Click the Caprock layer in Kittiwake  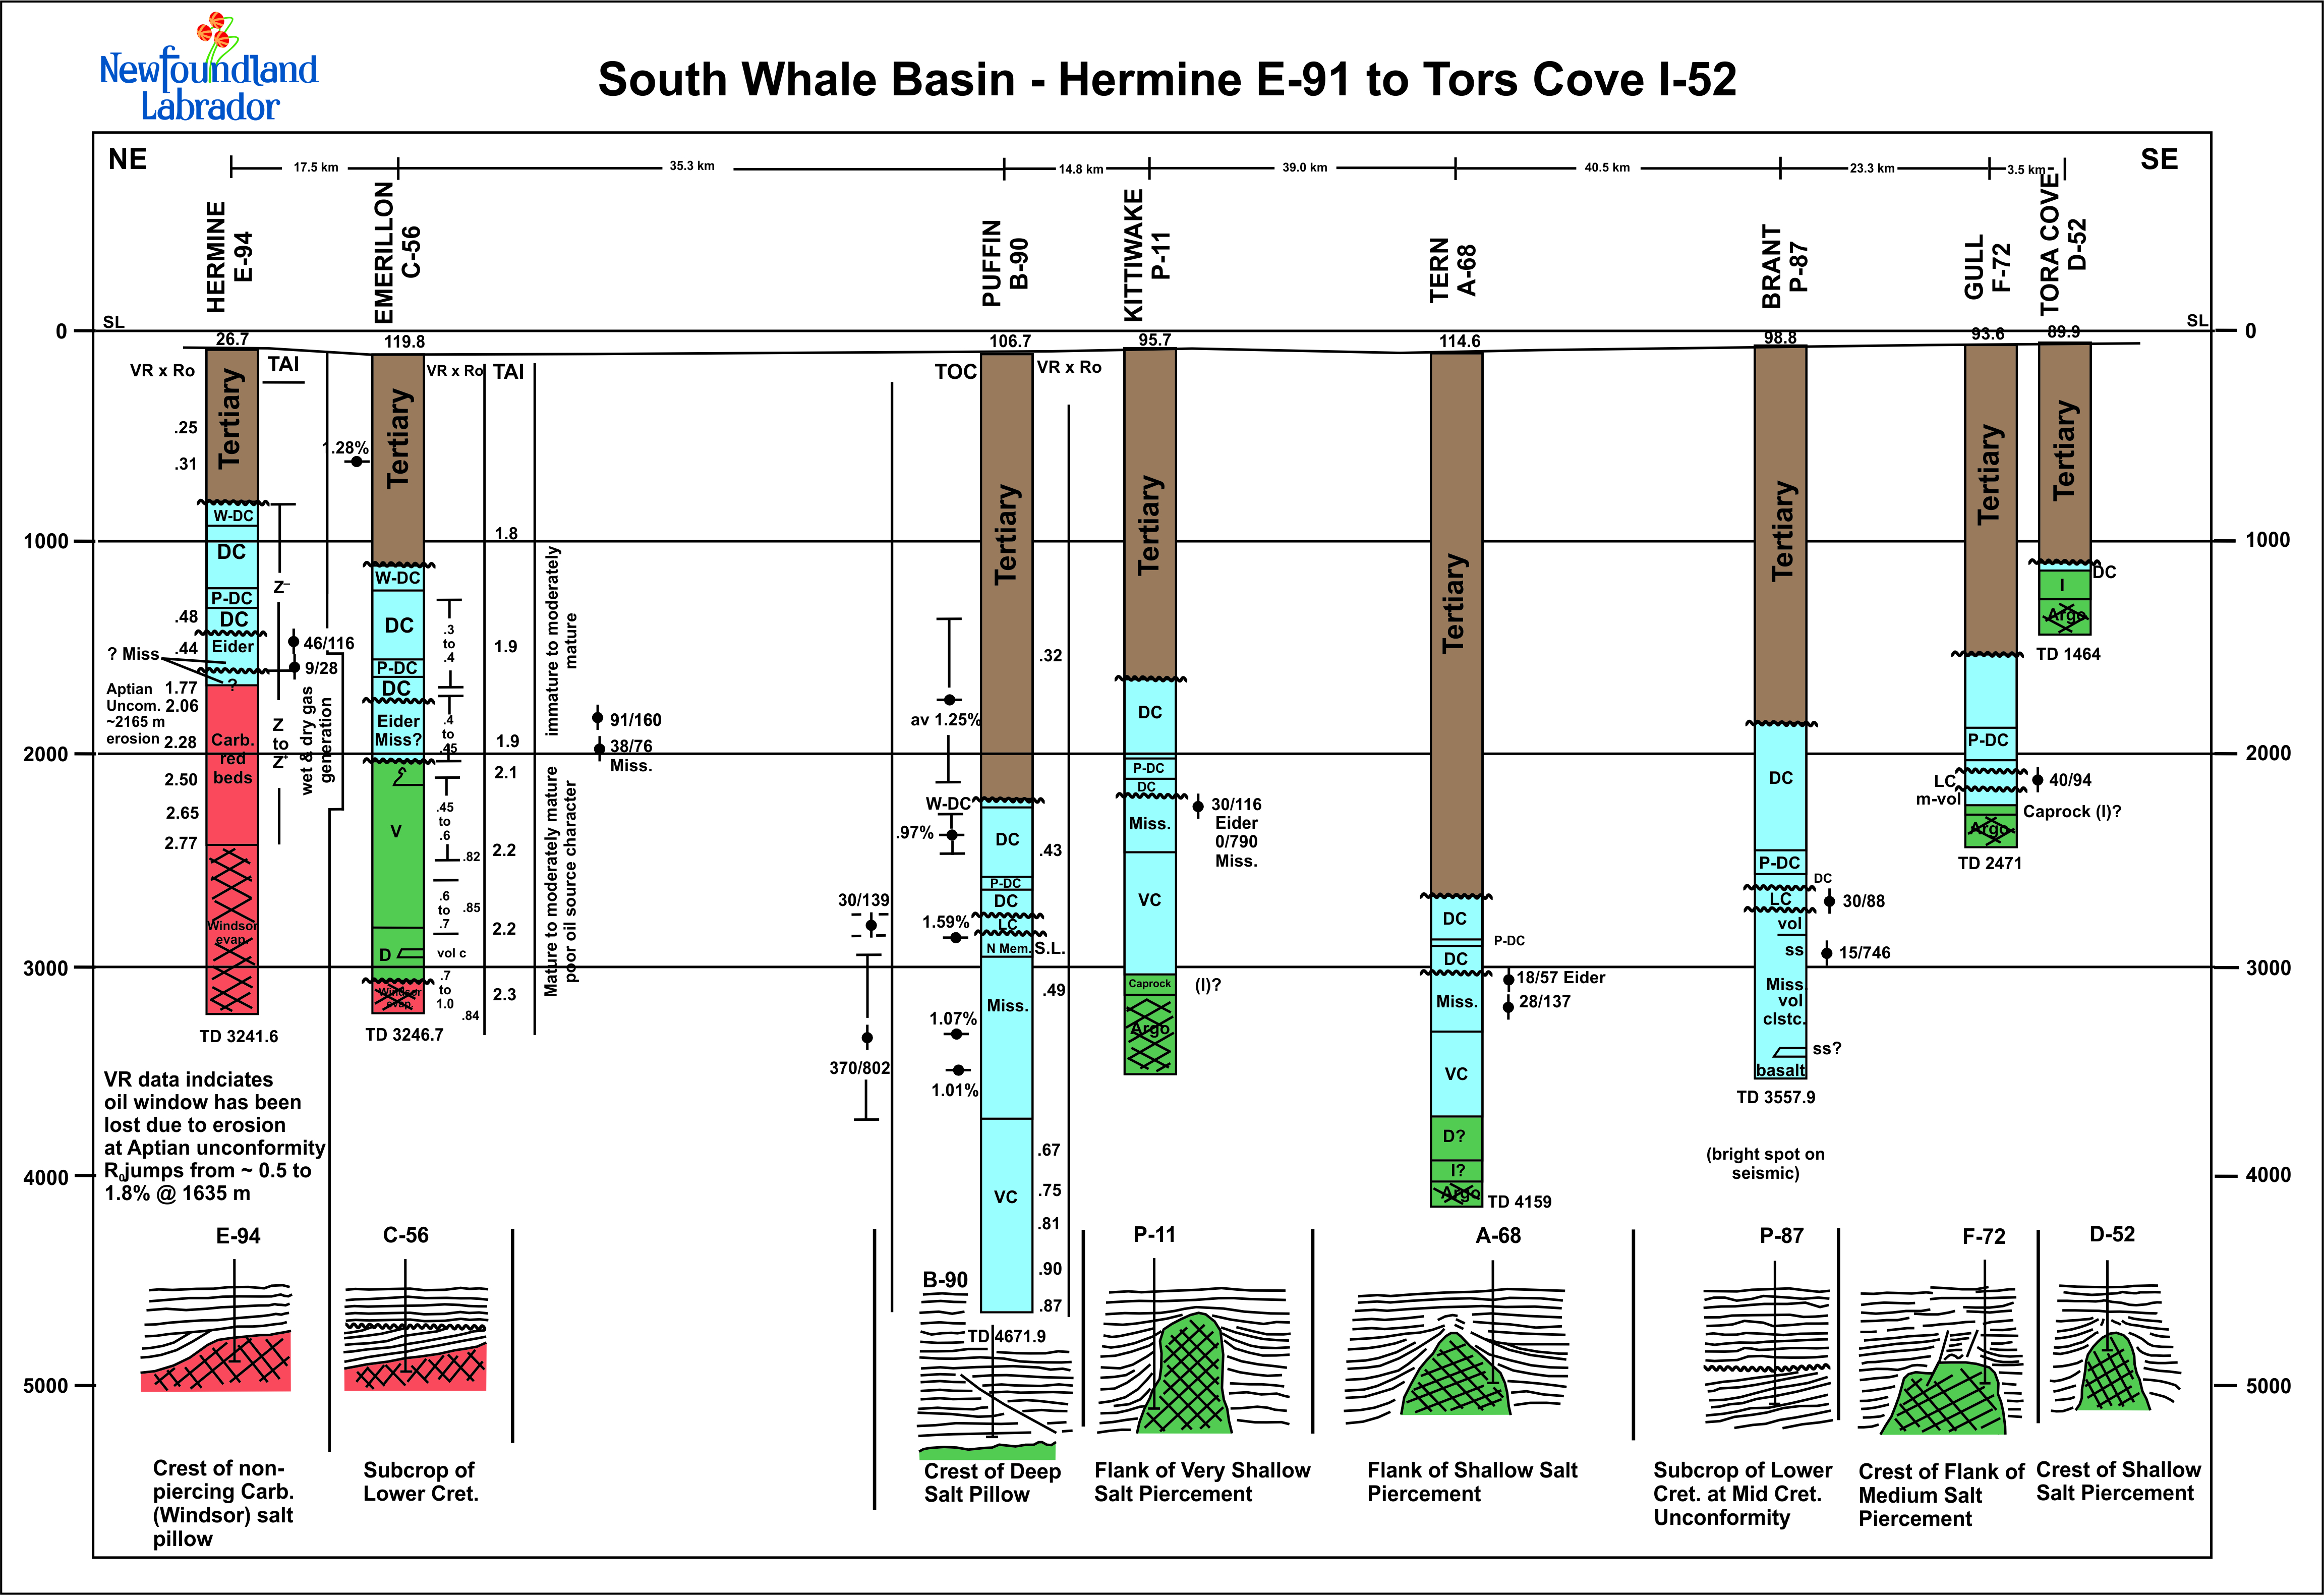coord(1150,984)
